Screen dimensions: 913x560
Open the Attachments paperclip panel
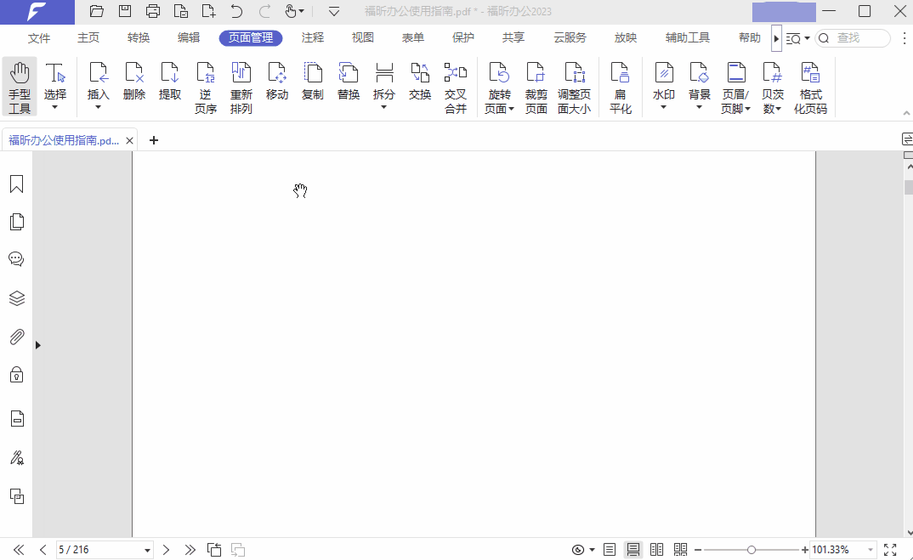click(16, 337)
